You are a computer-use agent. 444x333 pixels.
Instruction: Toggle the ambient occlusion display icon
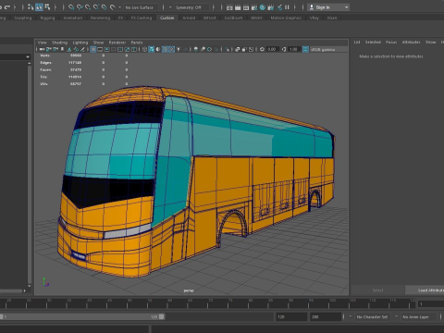click(195, 49)
